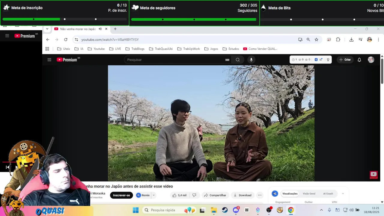Toggle the microphone in the system tray
This screenshot has width=384, height=216.
(x=329, y=210)
